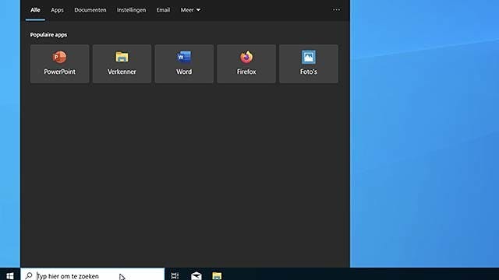
Task: Open the Verkenner file explorer tile
Action: click(x=122, y=64)
